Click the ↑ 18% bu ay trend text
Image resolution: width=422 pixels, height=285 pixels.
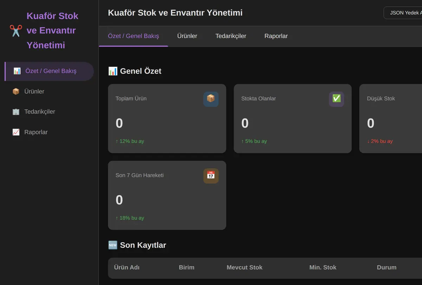click(x=130, y=218)
